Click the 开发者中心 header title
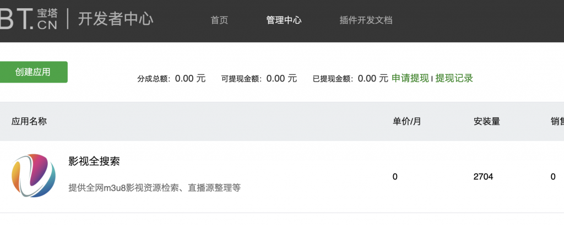The image size is (564, 227). point(116,19)
